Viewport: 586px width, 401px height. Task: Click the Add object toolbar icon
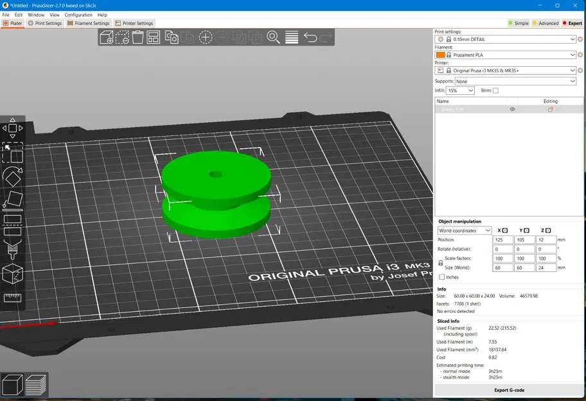[x=107, y=37]
